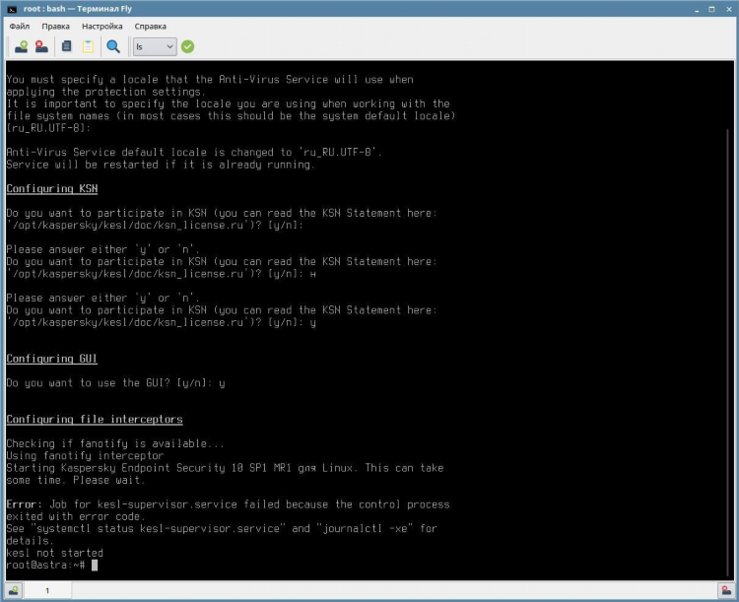Click the 'Configuring file interceptors' heading
Image resolution: width=739 pixels, height=602 pixels.
tap(95, 419)
